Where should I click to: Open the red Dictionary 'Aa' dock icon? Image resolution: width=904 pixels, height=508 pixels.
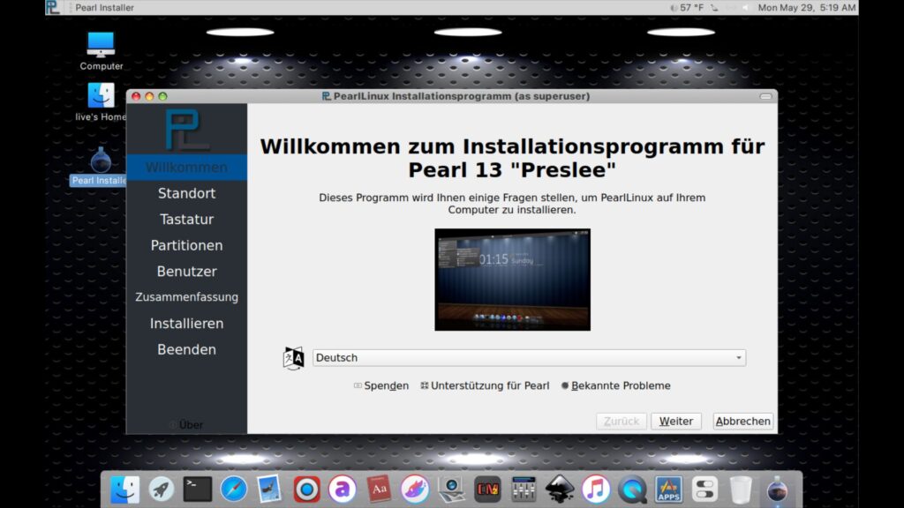(379, 489)
